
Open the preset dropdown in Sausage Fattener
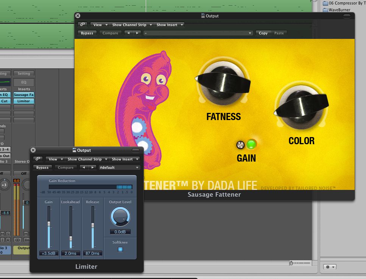[198, 33]
